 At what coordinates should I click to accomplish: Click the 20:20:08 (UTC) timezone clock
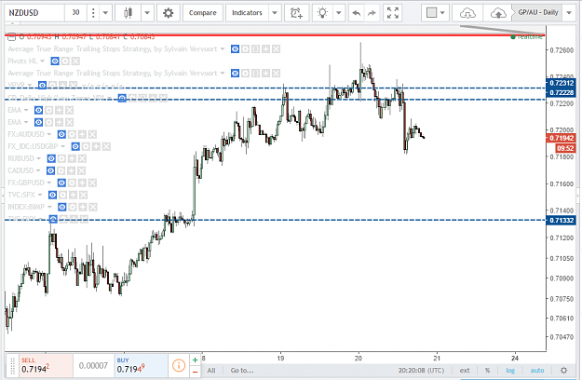421,371
